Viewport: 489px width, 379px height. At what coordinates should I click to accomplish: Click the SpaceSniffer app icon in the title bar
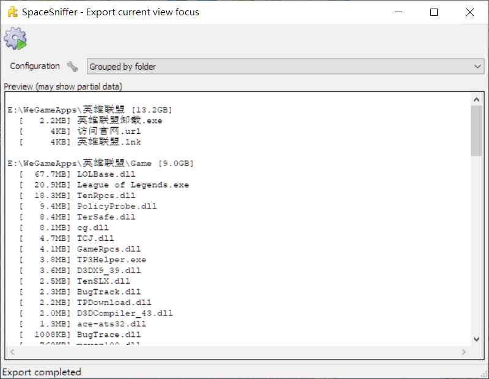click(x=13, y=12)
